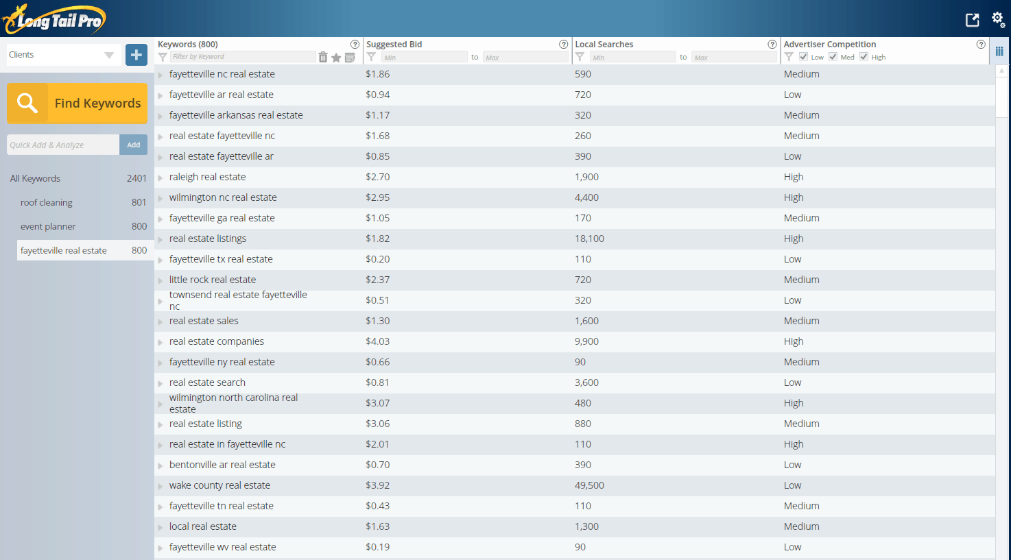
Task: Sort by the Advertiser Competition column header
Action: click(830, 44)
